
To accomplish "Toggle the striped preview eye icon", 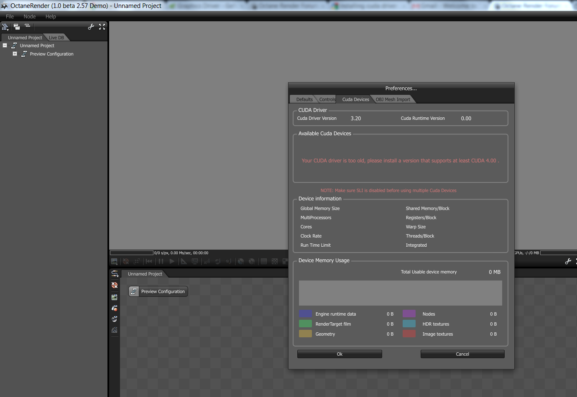I will pyautogui.click(x=115, y=330).
